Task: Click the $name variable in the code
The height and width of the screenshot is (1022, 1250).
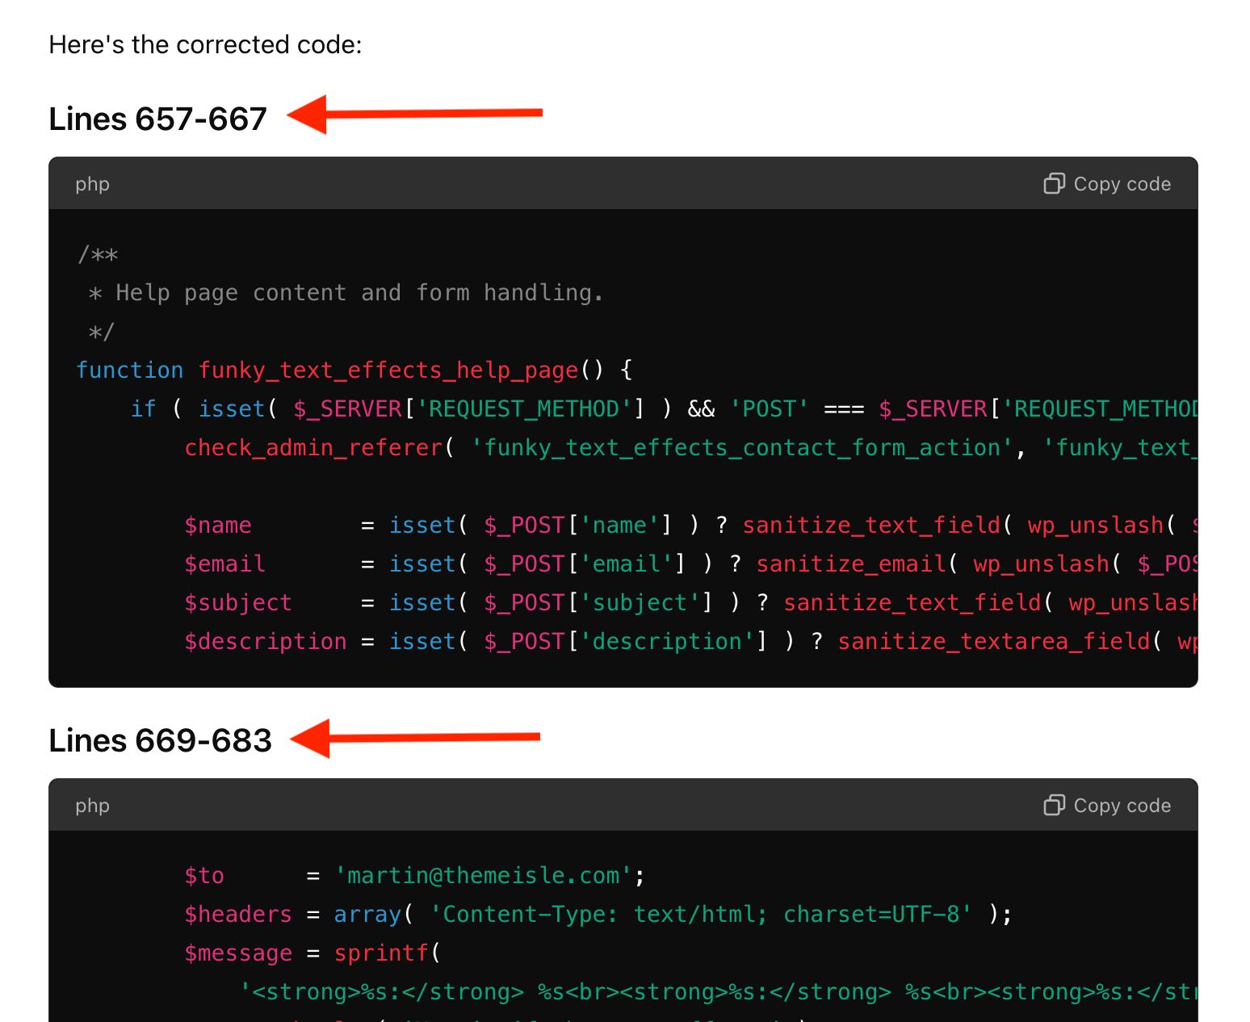Action: [x=217, y=525]
